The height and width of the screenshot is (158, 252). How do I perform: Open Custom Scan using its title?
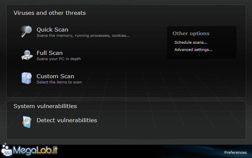(55, 76)
